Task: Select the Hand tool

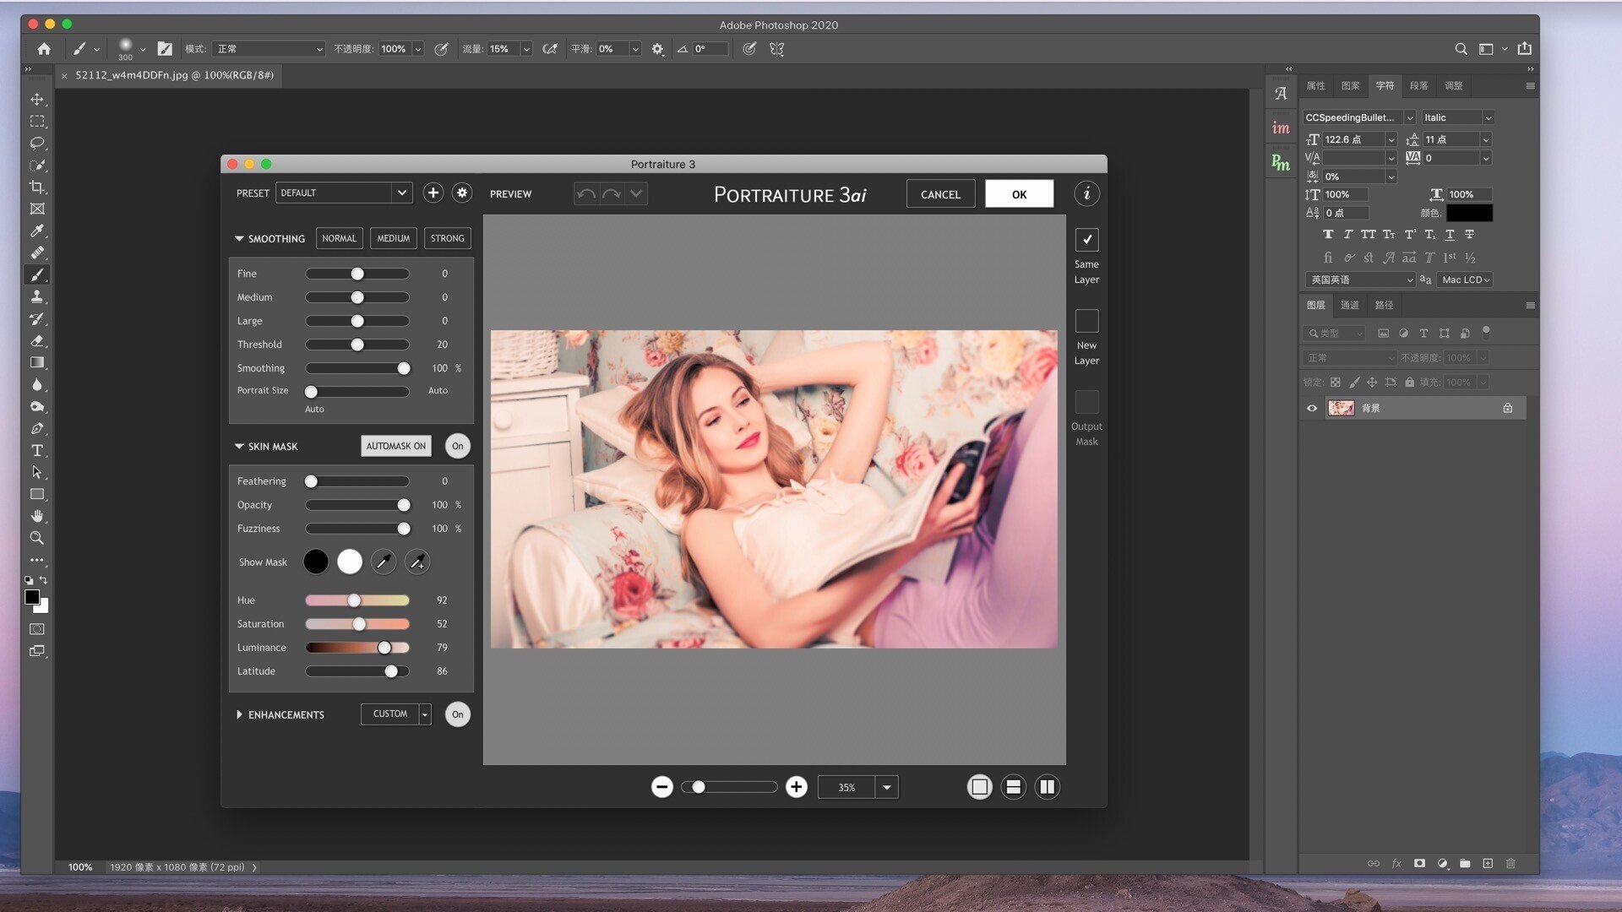Action: (37, 516)
